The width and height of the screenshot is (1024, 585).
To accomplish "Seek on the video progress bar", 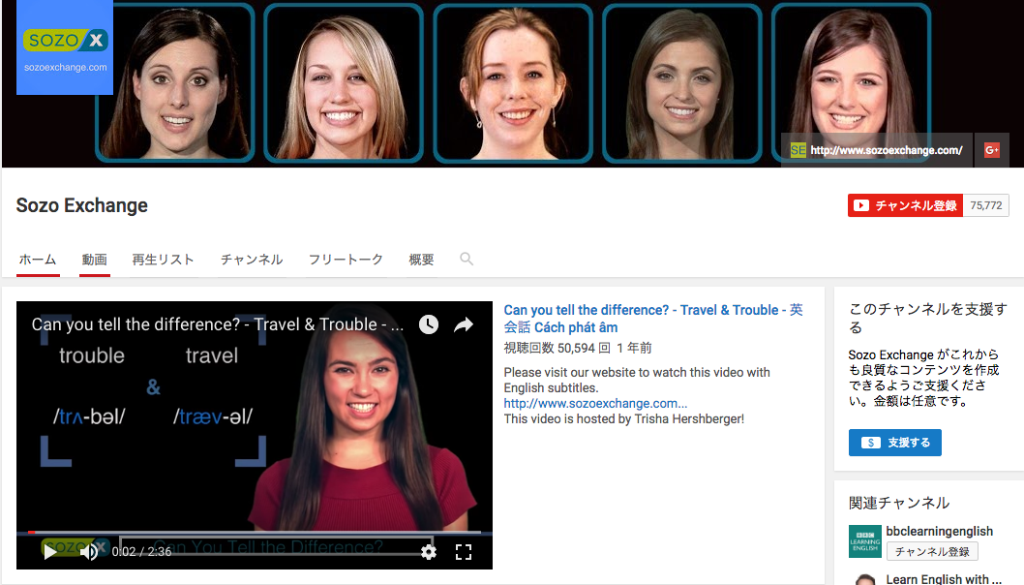I will point(254,532).
